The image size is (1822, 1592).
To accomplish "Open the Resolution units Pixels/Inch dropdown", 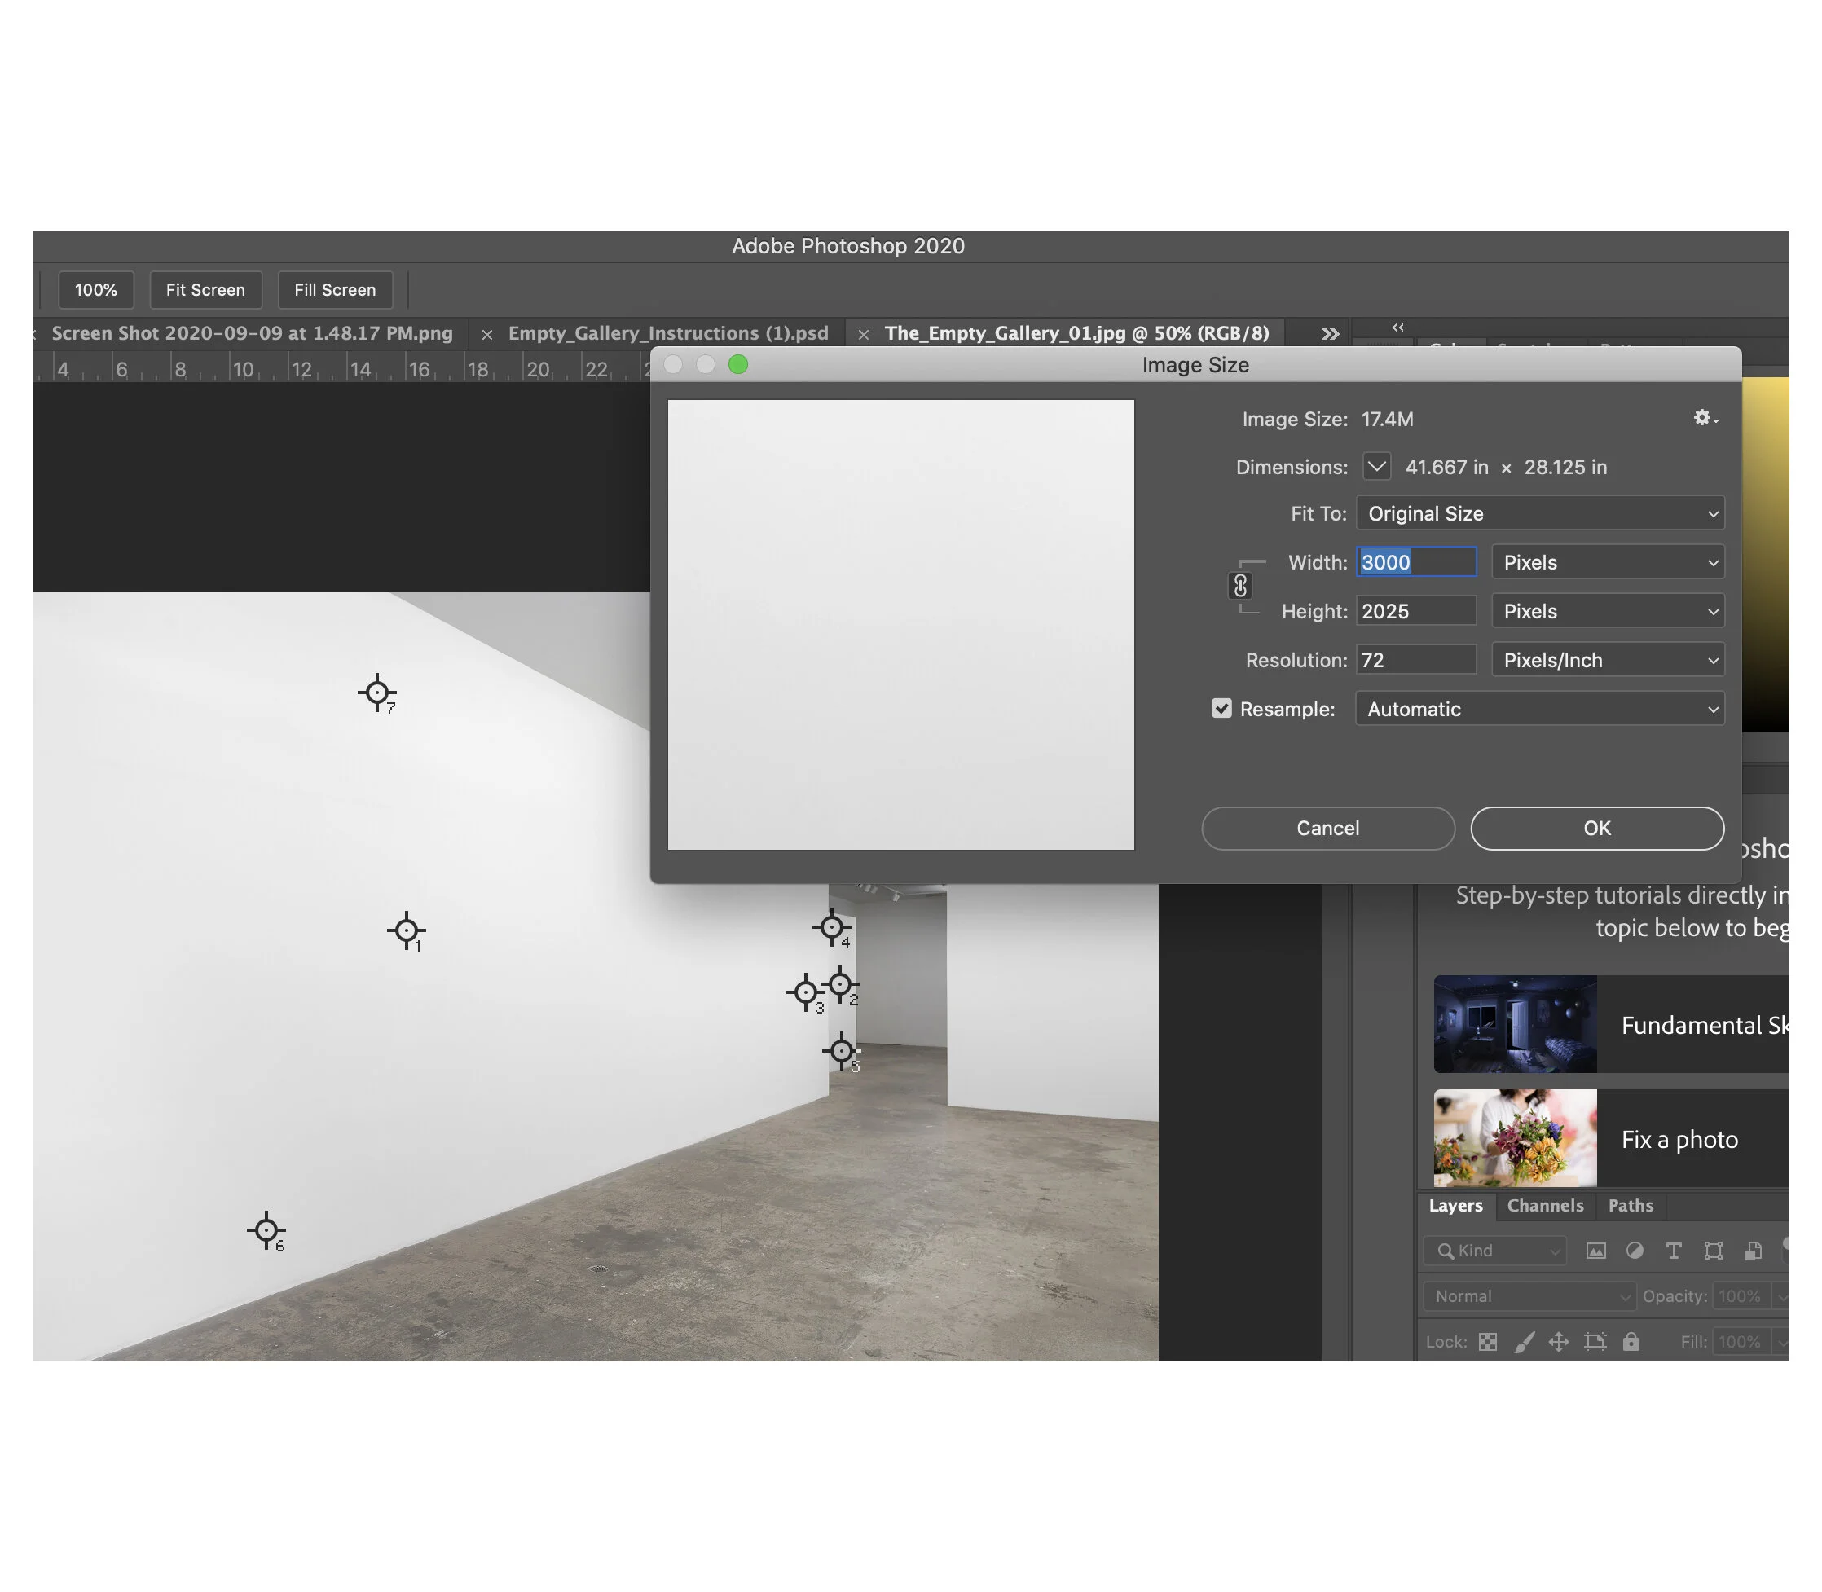I will pos(1608,660).
